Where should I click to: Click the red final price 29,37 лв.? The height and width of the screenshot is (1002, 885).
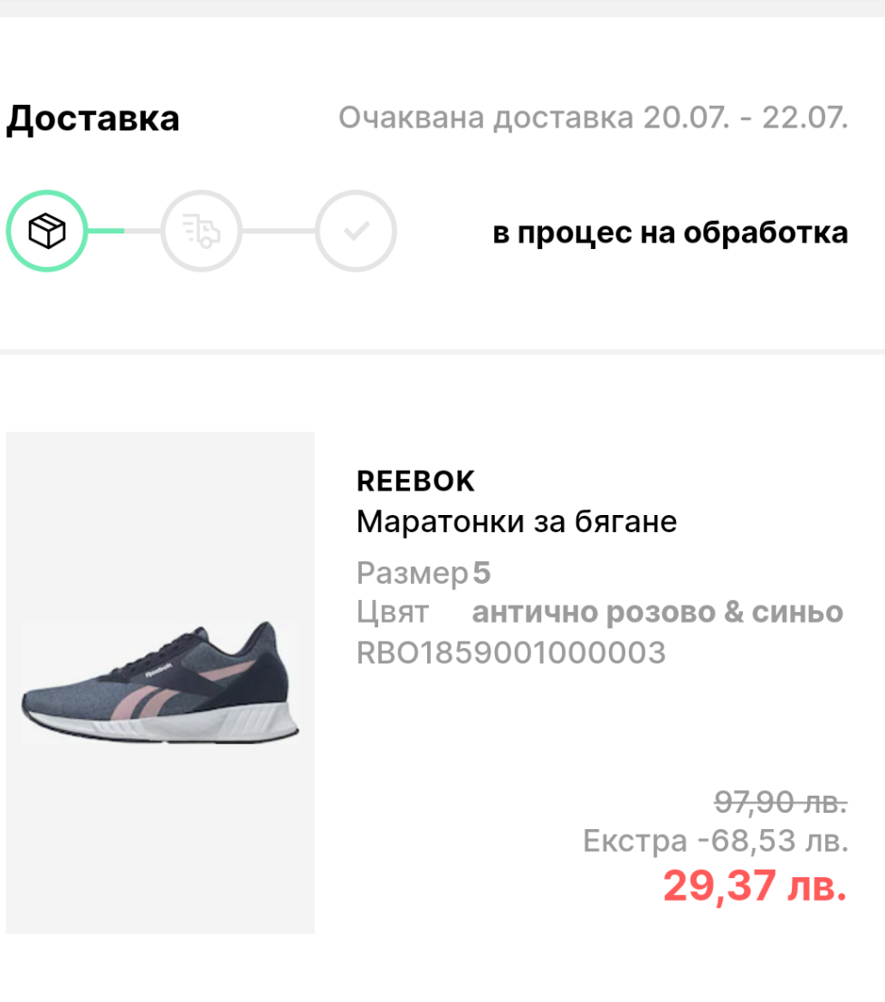point(755,885)
